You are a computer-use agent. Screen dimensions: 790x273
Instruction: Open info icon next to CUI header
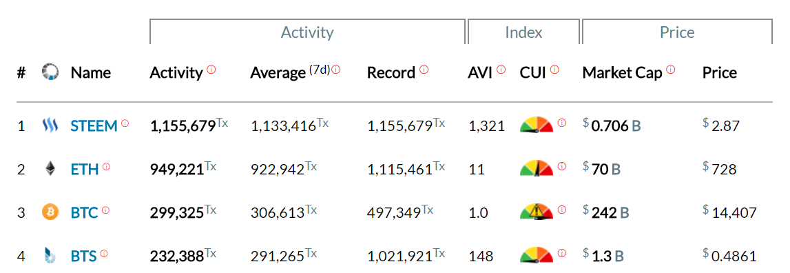[554, 70]
